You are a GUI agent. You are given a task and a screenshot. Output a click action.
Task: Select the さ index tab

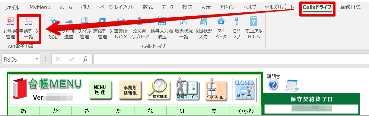87,111
